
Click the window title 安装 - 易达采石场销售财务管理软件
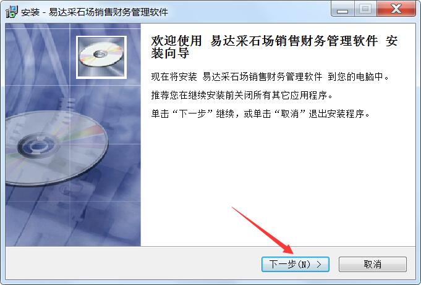95,12
